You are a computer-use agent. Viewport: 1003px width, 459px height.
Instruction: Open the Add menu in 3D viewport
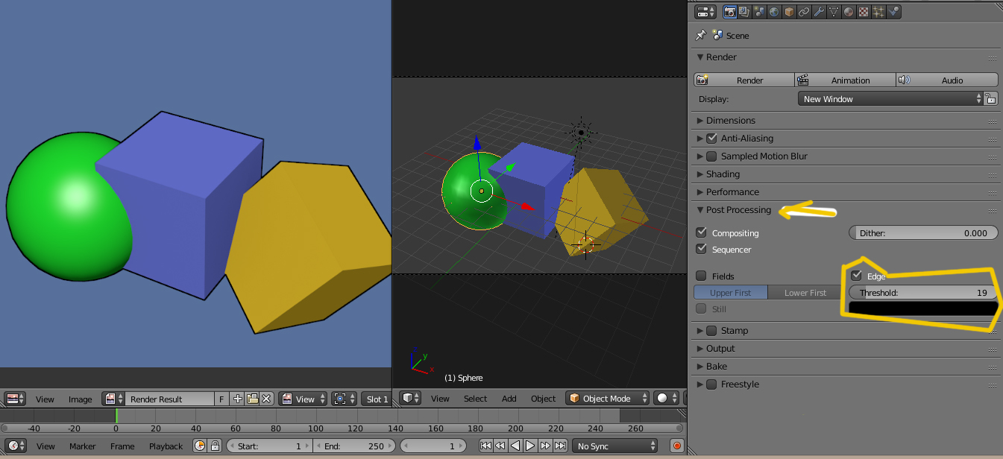(x=509, y=399)
